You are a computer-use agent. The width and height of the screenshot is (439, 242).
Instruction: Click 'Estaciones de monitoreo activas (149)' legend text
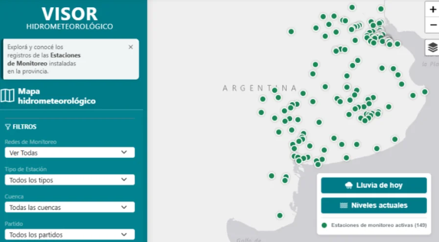tap(379, 225)
